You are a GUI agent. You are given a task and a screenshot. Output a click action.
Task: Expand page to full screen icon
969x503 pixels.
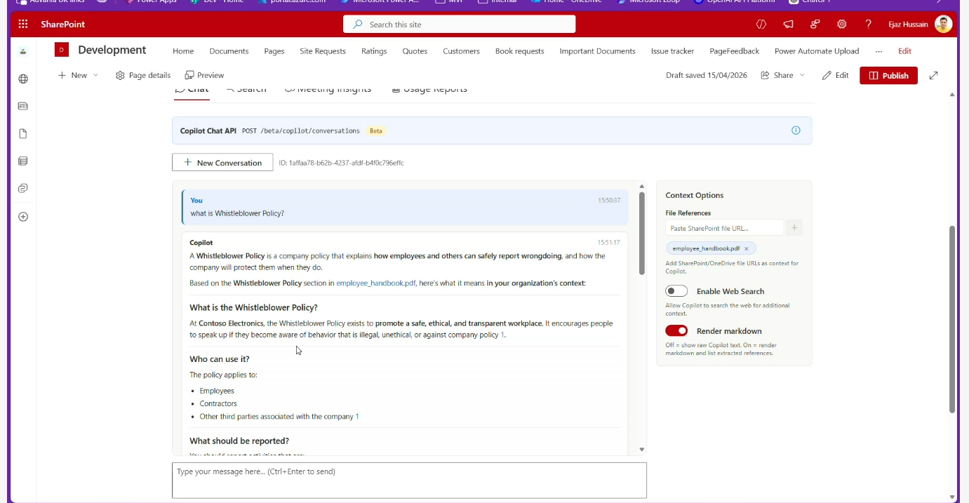click(933, 76)
